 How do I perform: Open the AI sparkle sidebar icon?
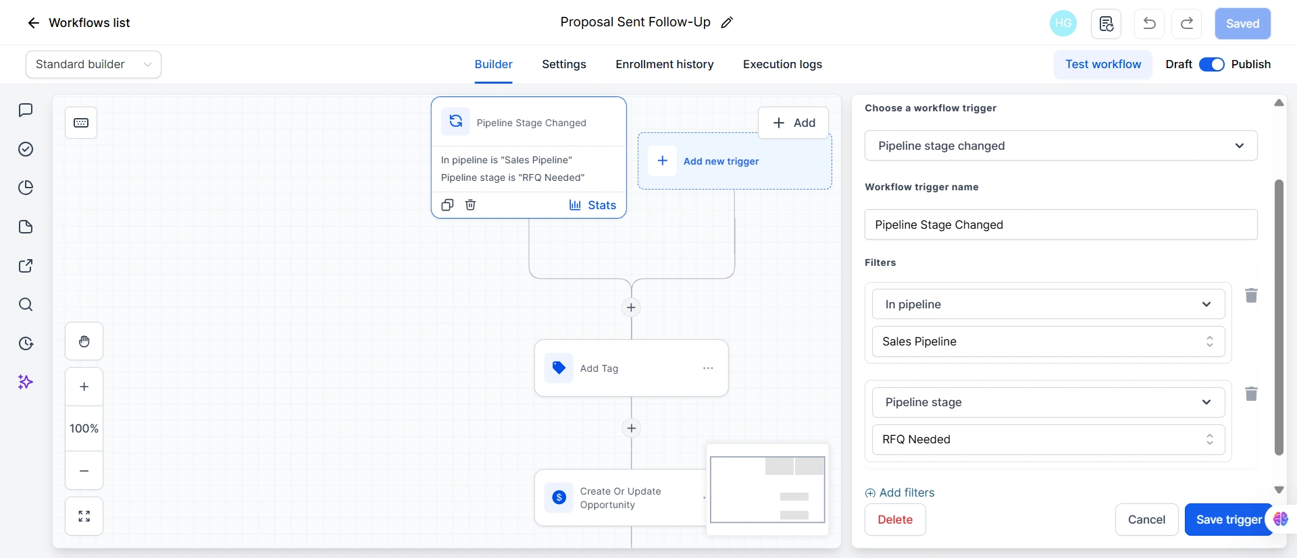26,382
